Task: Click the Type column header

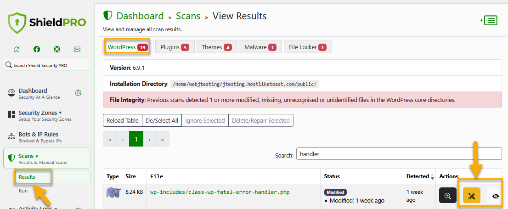Action: pos(113,176)
